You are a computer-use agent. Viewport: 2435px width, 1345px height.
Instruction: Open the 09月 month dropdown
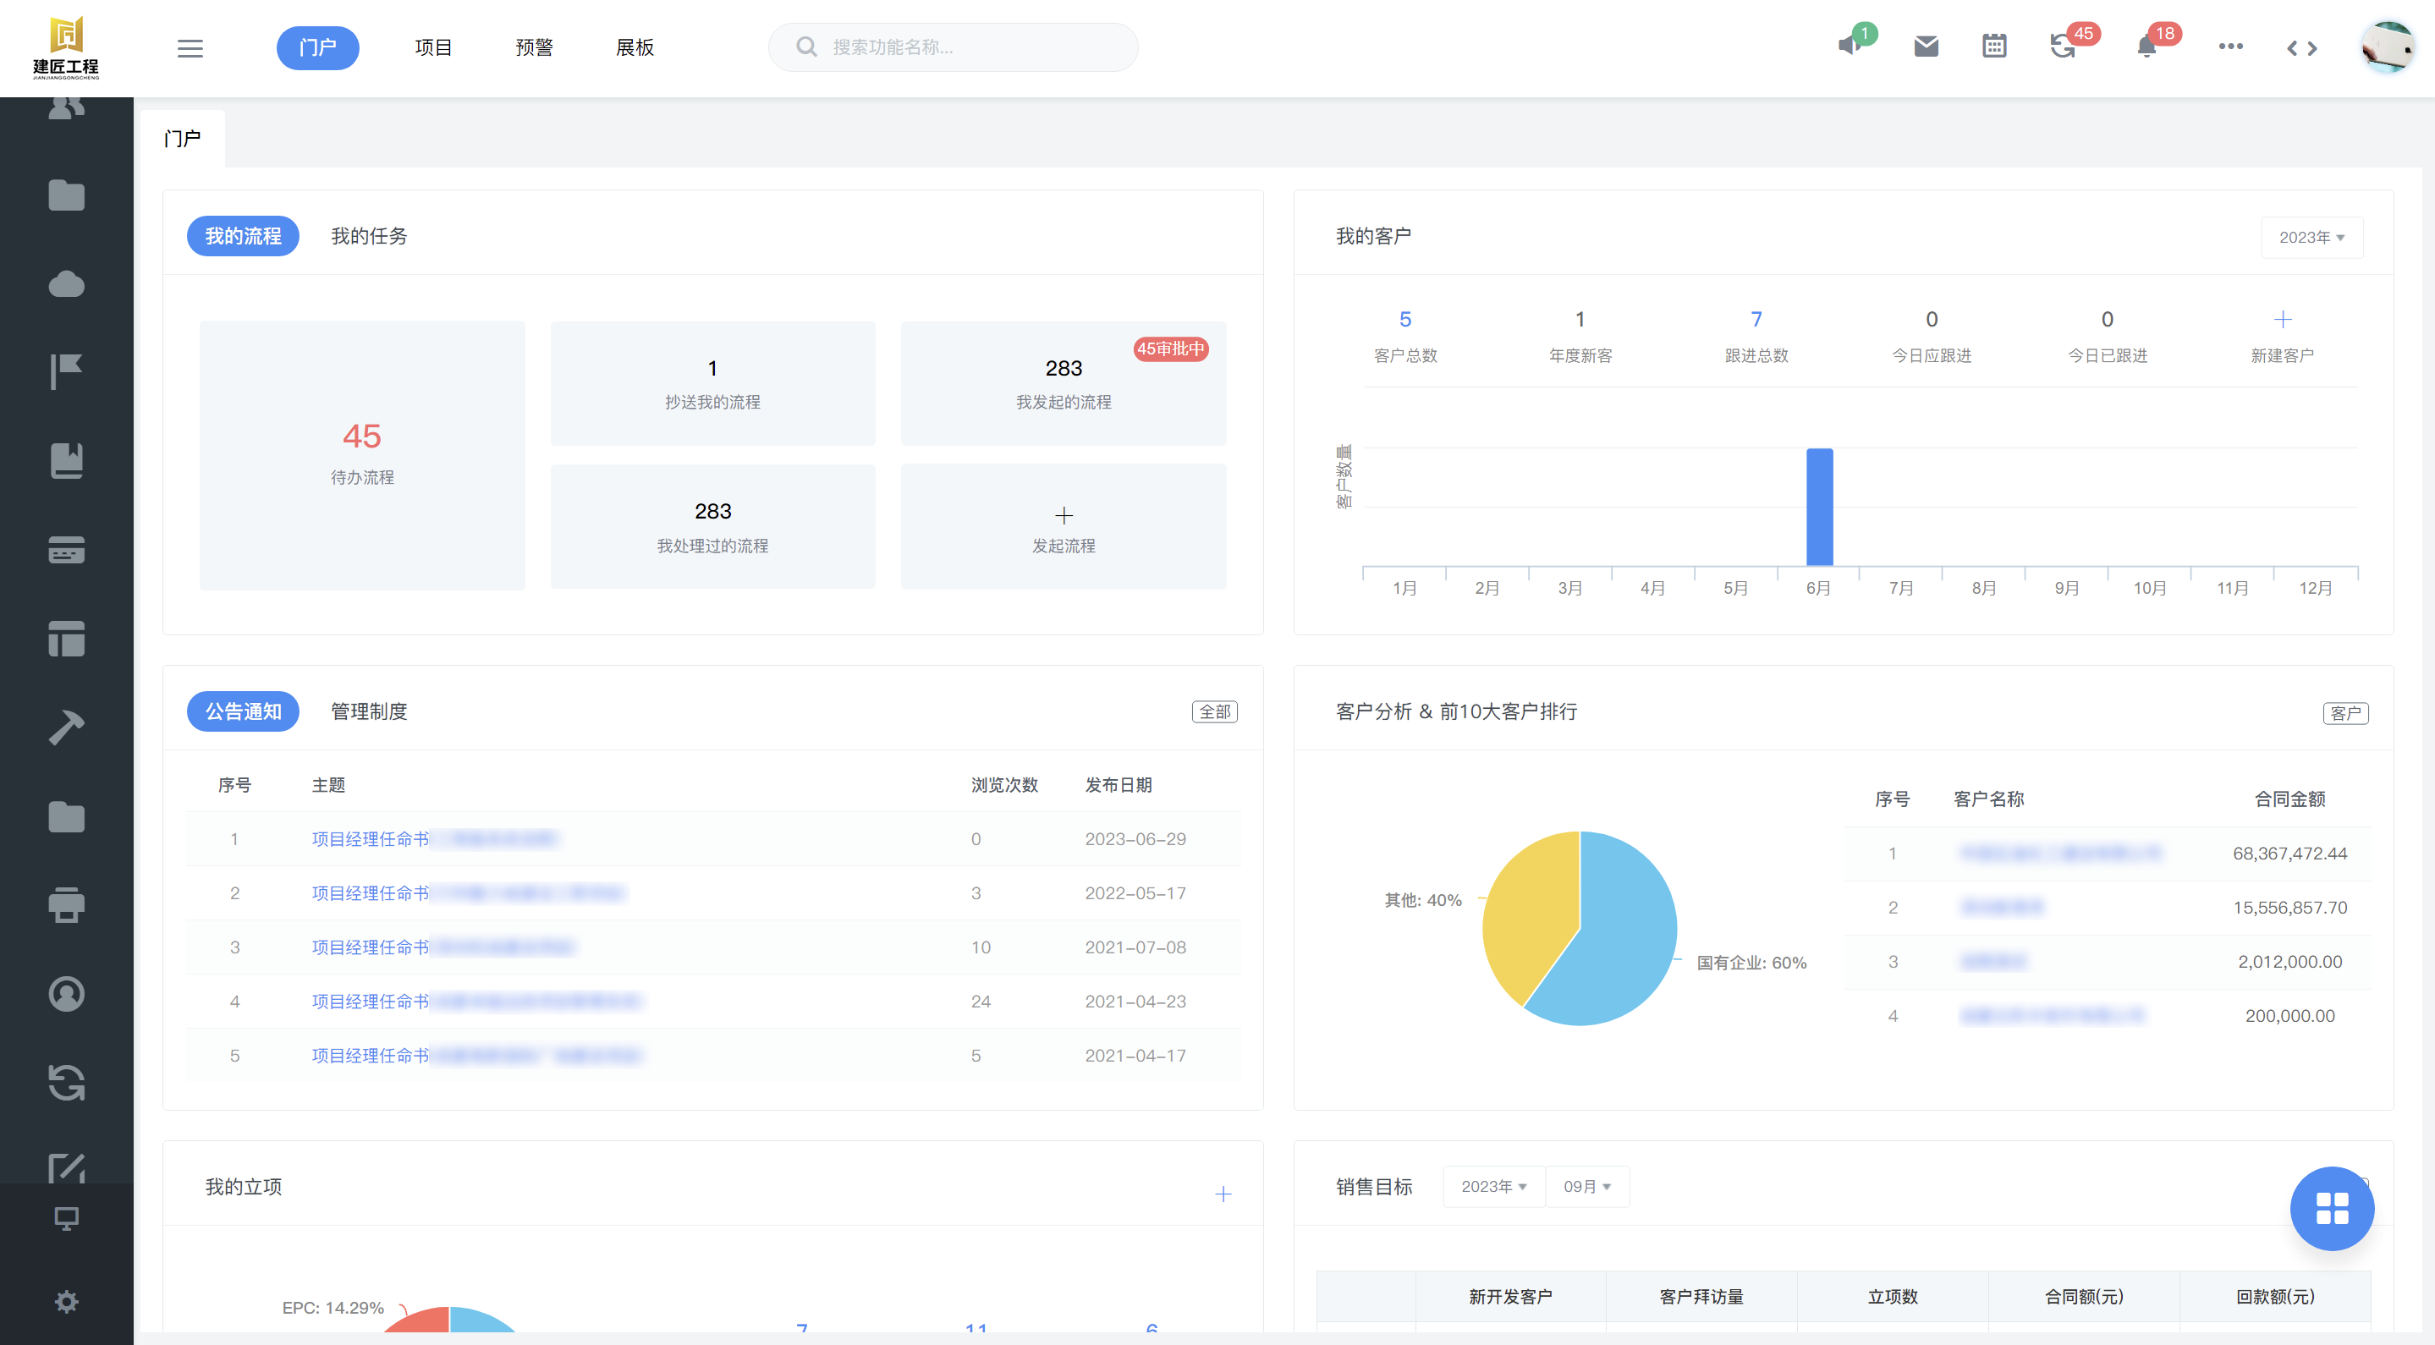point(1586,1186)
